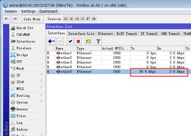Image resolution: width=191 pixels, height=136 pixels.
Task: Switch to the EoIP Tunnel tab
Action: pos(127,34)
